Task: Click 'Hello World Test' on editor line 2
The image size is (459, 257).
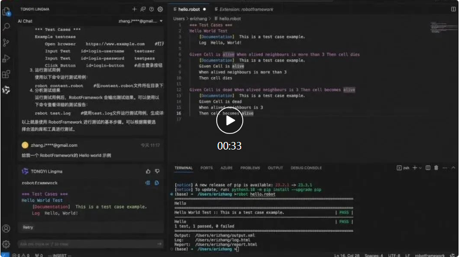Action: (x=209, y=31)
